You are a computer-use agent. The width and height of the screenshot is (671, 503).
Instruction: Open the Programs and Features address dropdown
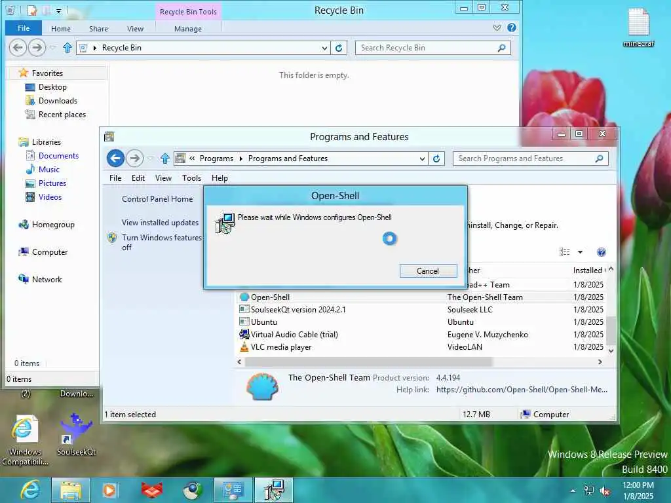coord(422,158)
